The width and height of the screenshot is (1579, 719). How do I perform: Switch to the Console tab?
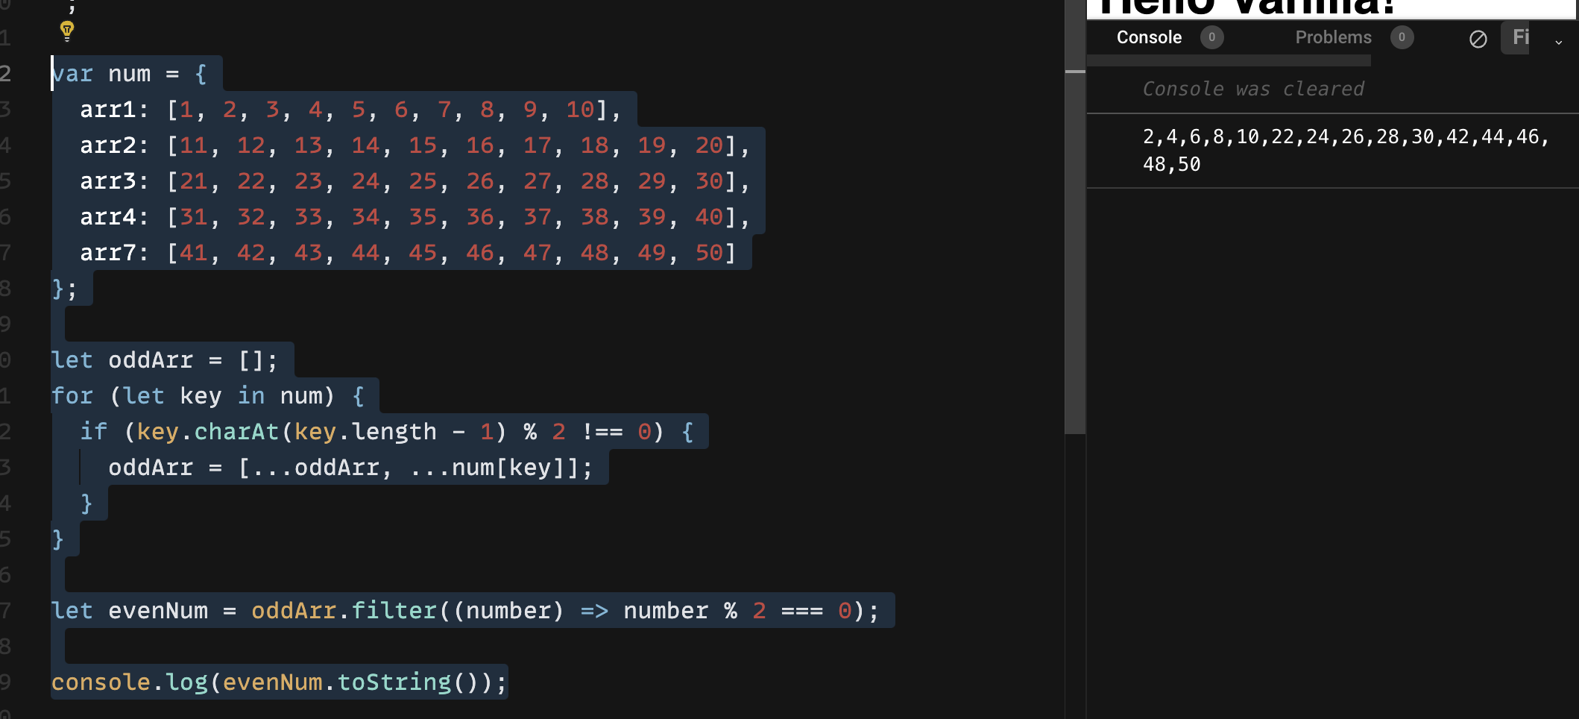pyautogui.click(x=1149, y=37)
